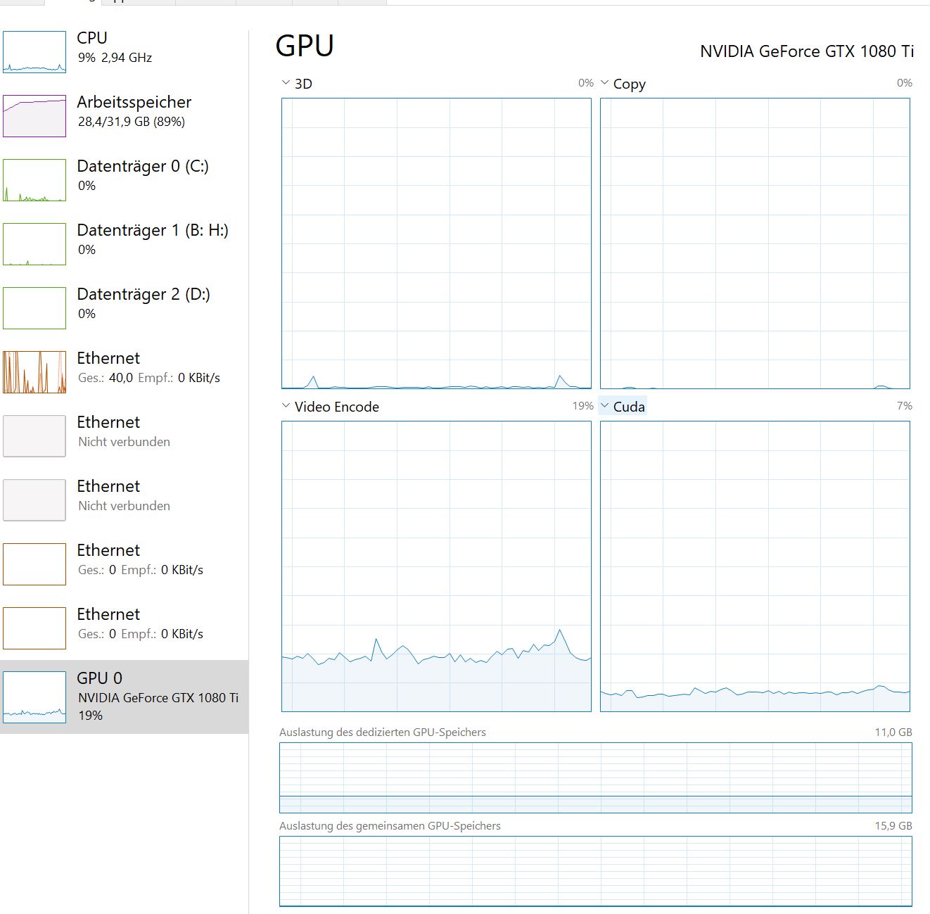Click the active orange Ethernet graph thumbnail

click(34, 372)
